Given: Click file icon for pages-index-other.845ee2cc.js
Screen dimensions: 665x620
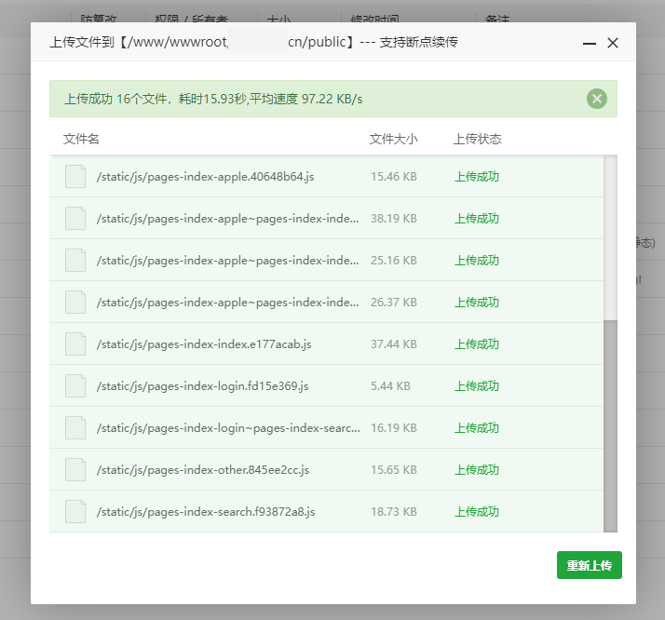Looking at the screenshot, I should point(75,470).
